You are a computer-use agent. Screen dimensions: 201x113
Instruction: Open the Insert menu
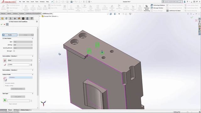[x=32, y=2]
